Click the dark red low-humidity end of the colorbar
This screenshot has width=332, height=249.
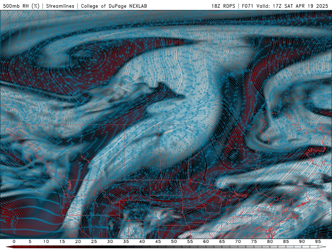click(10, 247)
